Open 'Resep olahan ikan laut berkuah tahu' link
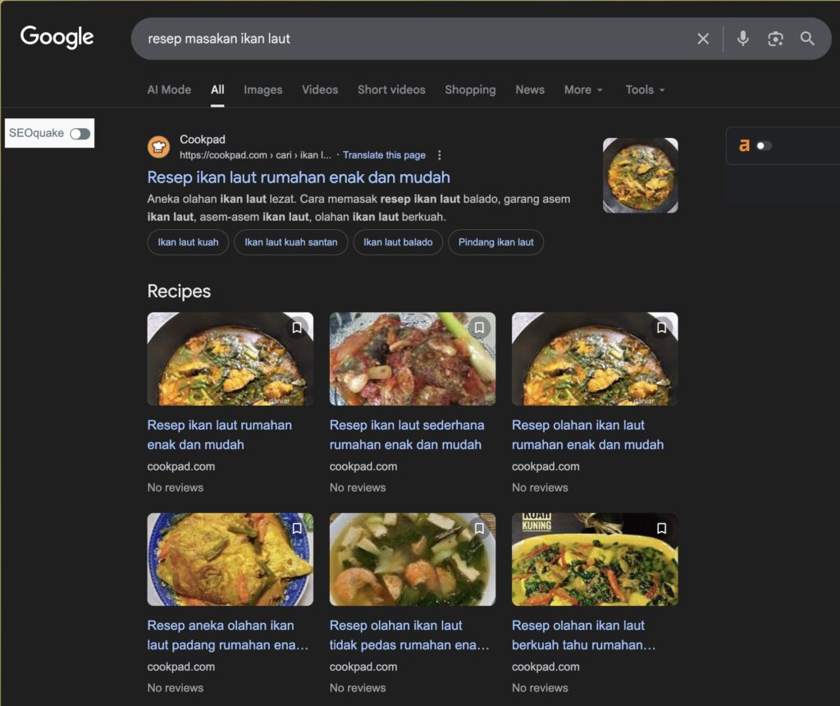840x706 pixels. tap(583, 635)
